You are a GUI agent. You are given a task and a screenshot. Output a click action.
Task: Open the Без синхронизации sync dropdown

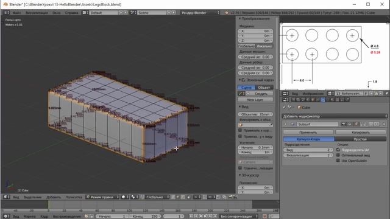tap(239, 217)
